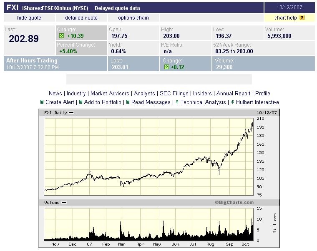
Task: Open the company Profile link
Action: point(263,94)
